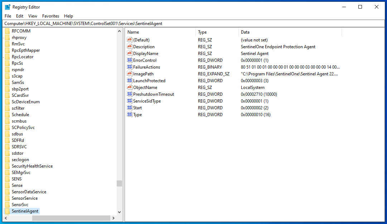Click the ServiceSidType DWORD icon
387x224 pixels.
coord(130,101)
